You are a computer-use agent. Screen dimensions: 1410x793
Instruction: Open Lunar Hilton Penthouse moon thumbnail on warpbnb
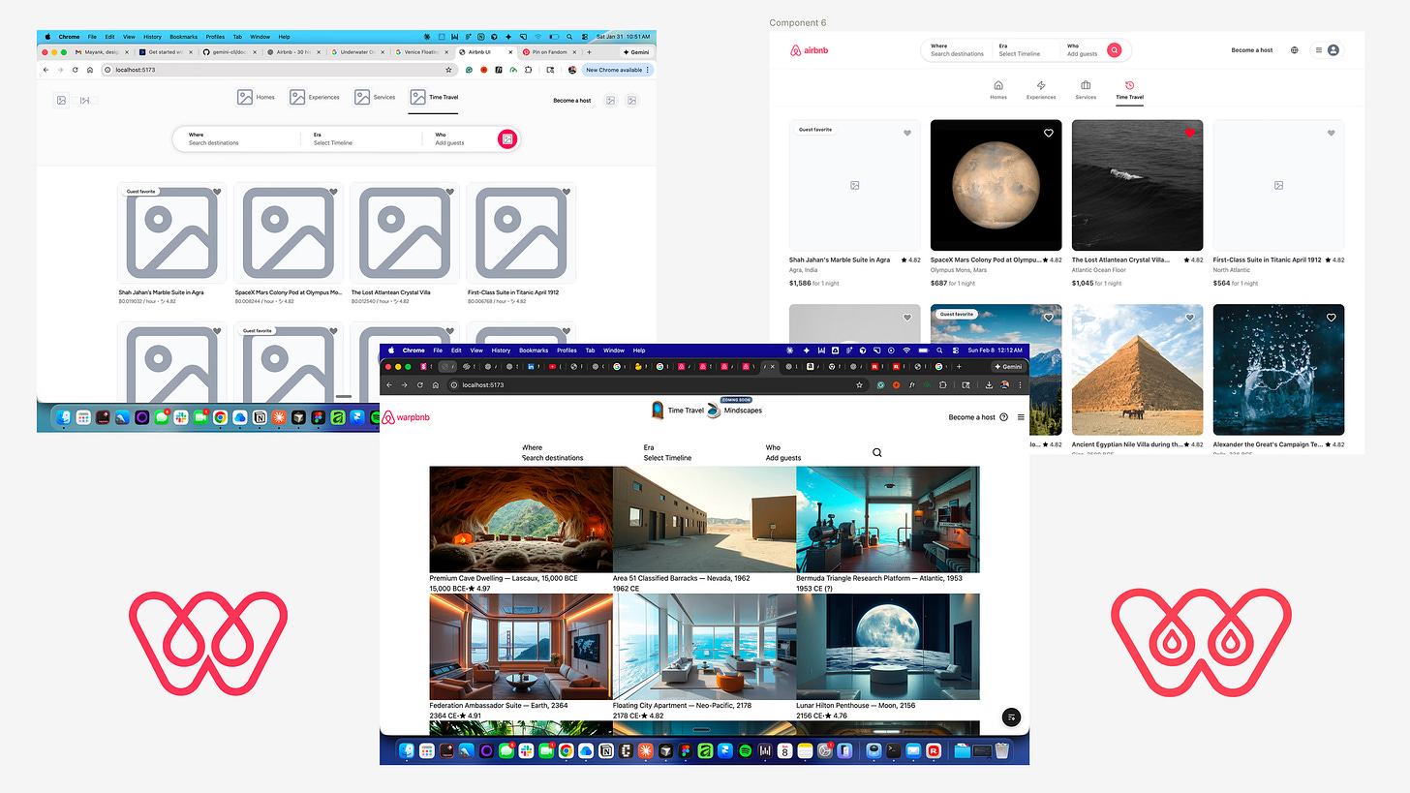point(888,647)
